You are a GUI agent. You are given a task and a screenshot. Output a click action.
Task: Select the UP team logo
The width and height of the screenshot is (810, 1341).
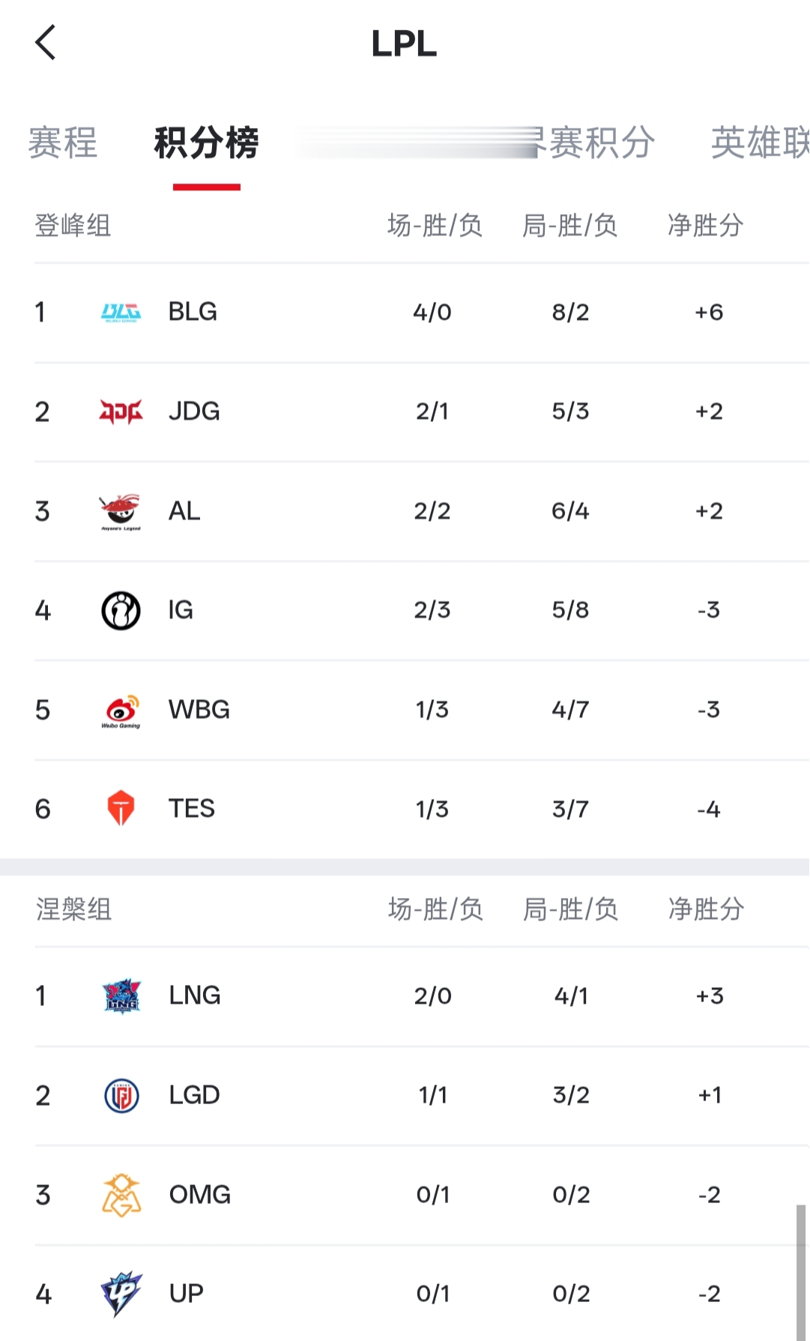[121, 1294]
